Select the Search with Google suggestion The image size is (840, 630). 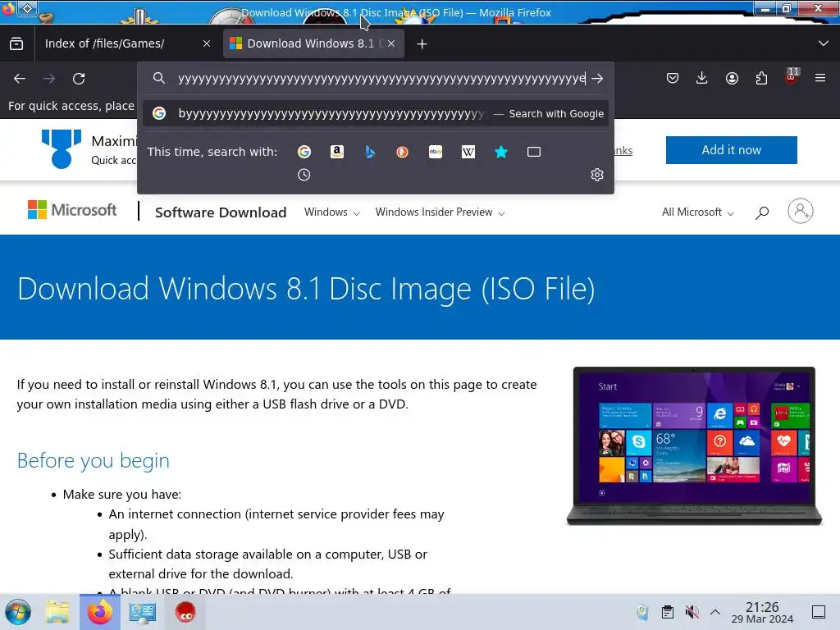(x=376, y=113)
